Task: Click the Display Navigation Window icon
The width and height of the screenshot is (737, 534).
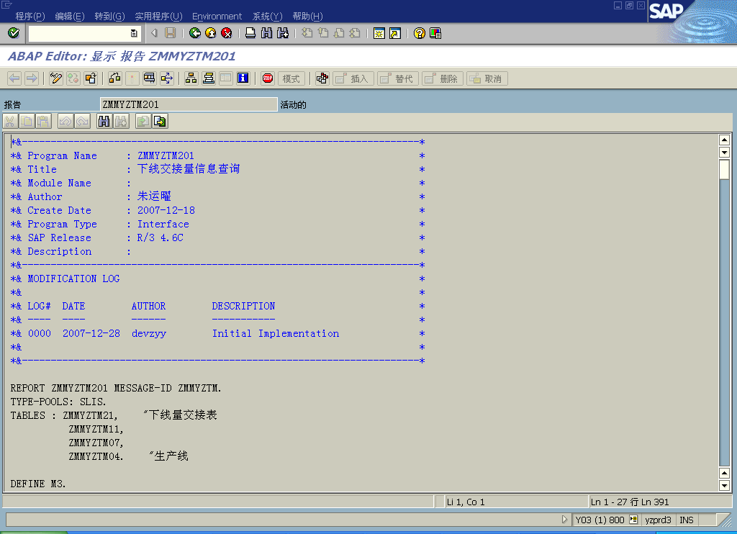Action: pos(208,78)
